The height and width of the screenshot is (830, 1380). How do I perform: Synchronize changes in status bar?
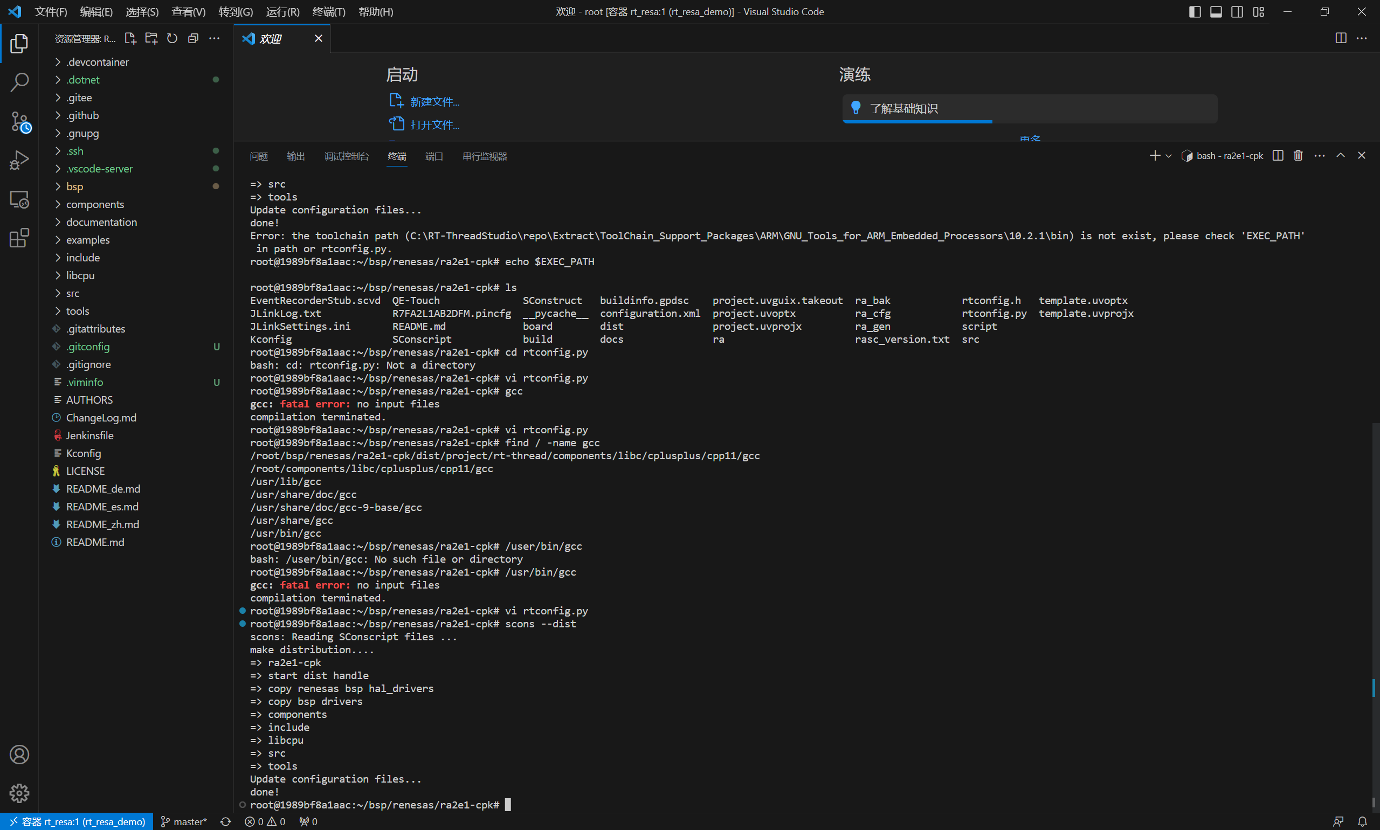(x=225, y=821)
